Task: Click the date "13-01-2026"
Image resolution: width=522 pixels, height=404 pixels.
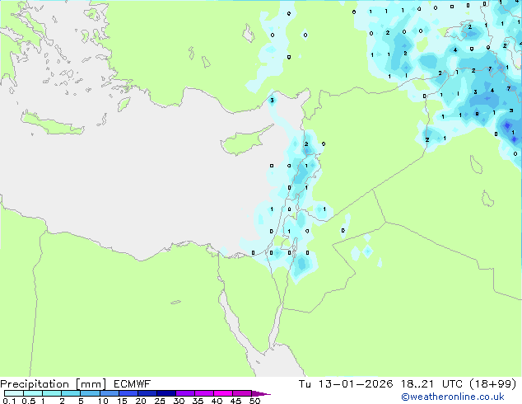Action: (356, 384)
